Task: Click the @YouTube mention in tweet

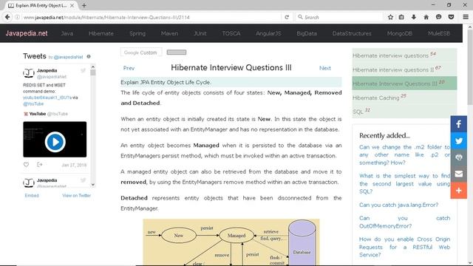Action: pyautogui.click(x=33, y=103)
